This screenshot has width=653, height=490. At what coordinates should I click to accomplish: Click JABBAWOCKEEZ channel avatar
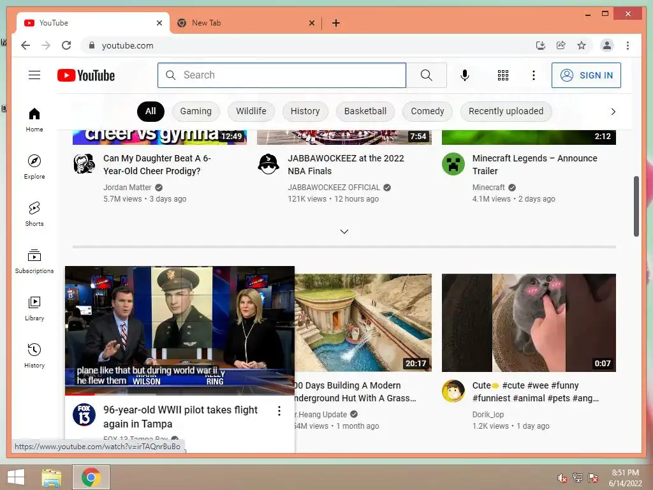click(x=268, y=164)
